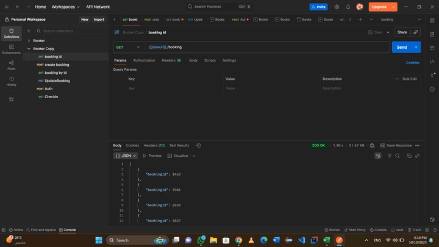Click the notifications bell icon

(348, 7)
